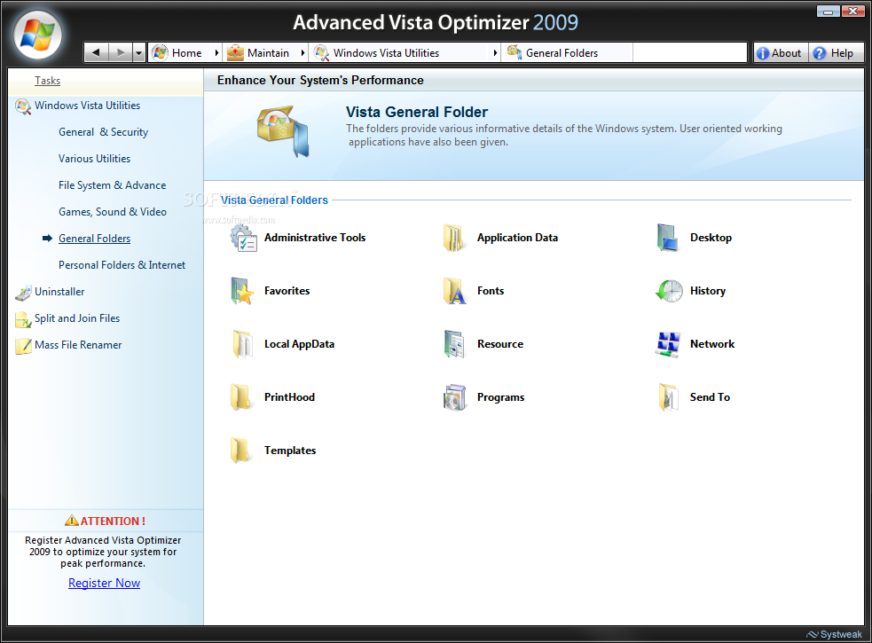Open the Resource folder icon
The image size is (872, 643).
pyautogui.click(x=454, y=344)
